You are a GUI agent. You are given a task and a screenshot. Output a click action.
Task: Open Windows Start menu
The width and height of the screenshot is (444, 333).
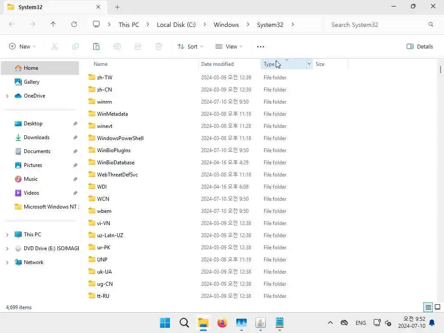coord(165,323)
